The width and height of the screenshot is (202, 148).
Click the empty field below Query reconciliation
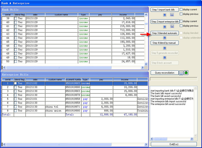click(x=173, y=79)
